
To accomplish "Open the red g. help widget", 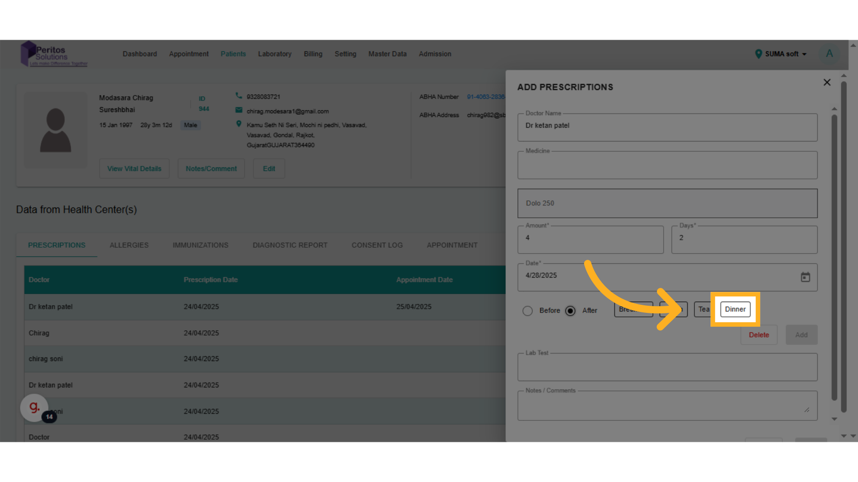I will click(34, 407).
